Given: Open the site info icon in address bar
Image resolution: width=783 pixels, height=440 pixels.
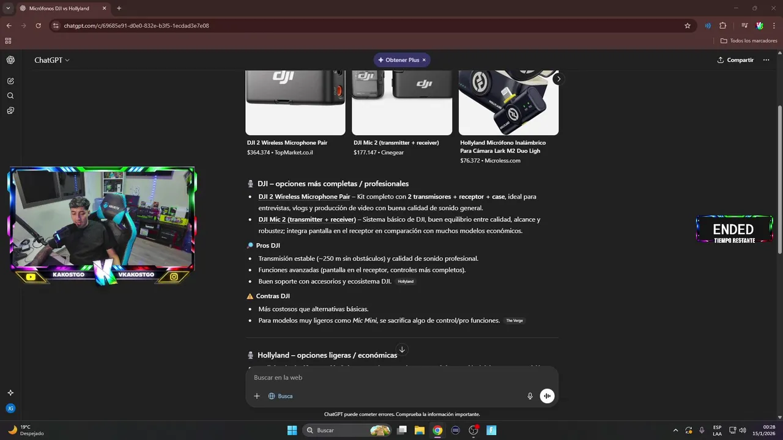Looking at the screenshot, I should (56, 26).
